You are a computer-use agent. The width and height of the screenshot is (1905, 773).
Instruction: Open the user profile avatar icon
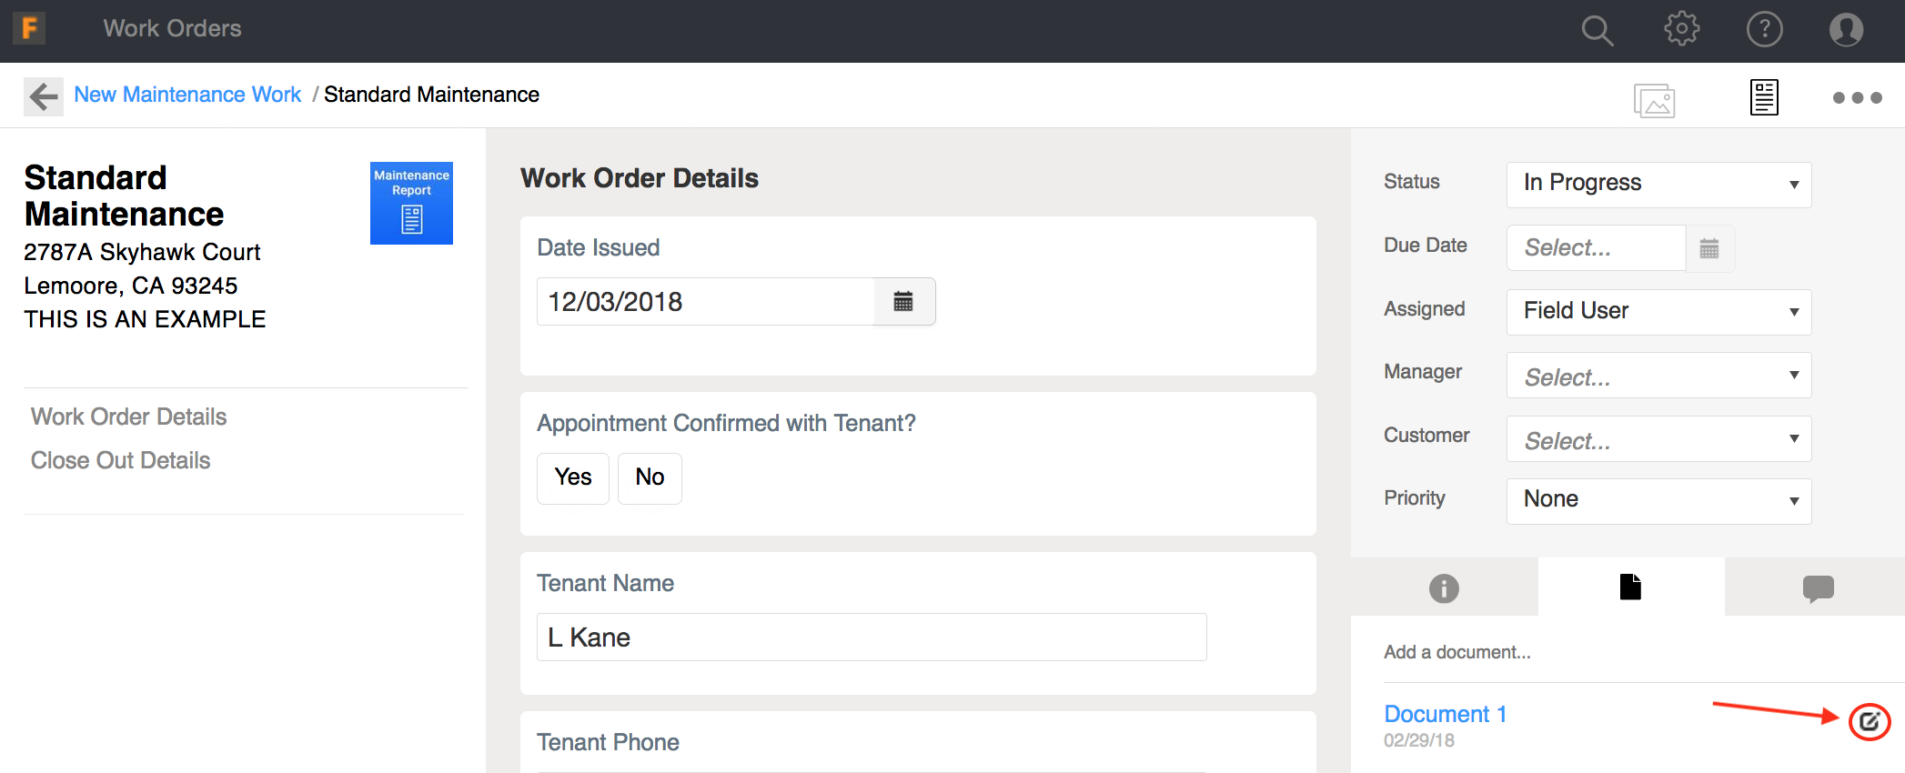[x=1846, y=29]
